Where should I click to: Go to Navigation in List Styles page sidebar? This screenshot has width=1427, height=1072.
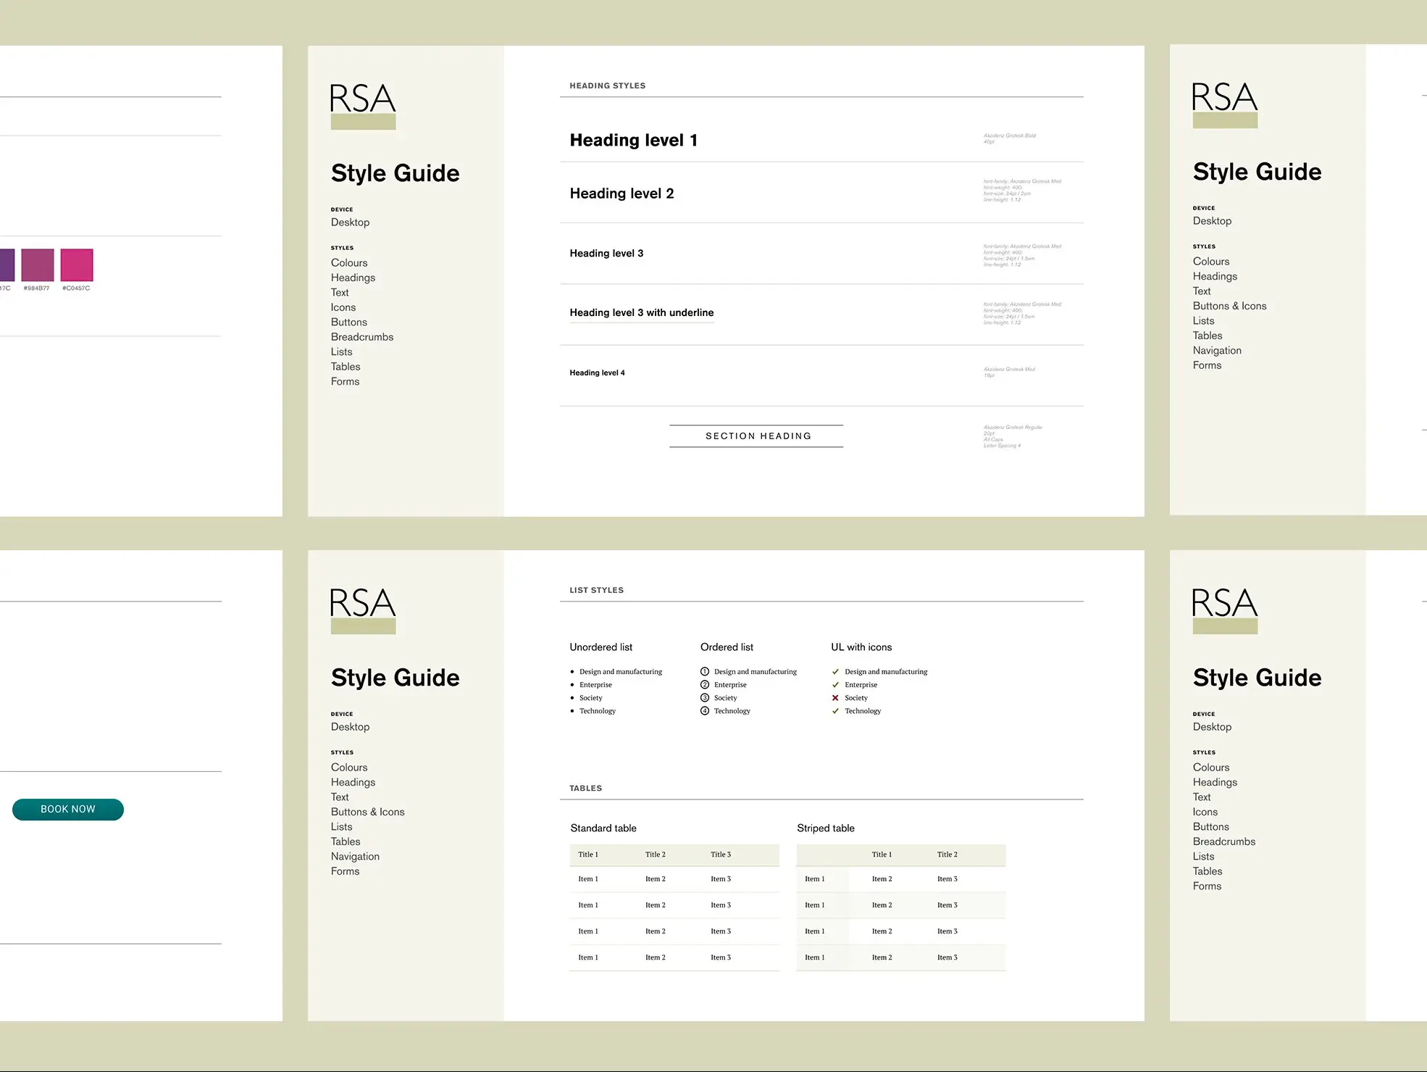(355, 856)
